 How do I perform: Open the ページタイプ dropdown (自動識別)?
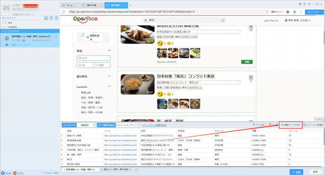pyautogui.click(x=86, y=125)
